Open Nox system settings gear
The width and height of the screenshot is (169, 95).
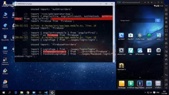pos(152,2)
